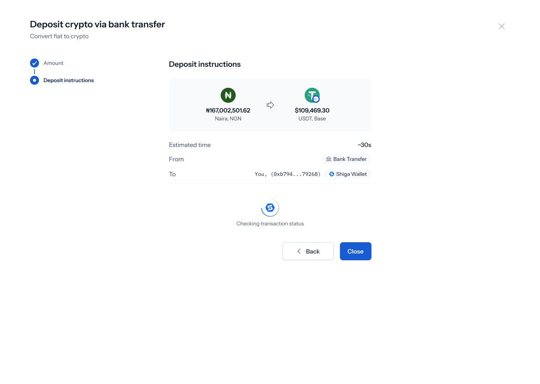The height and width of the screenshot is (384, 540).
Task: Go back using the Back button
Action: pos(308,251)
